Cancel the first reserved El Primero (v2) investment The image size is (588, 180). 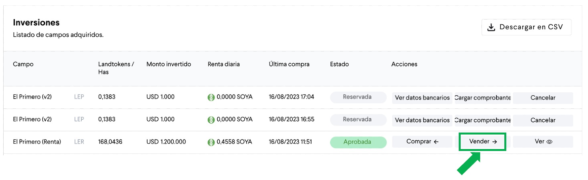543,98
